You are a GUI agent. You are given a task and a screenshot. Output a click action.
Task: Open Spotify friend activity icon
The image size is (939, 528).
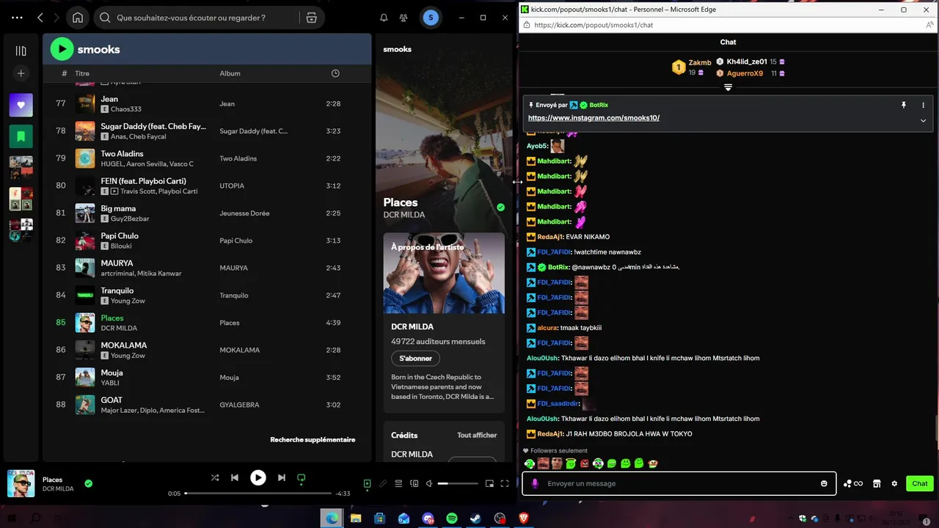coord(403,18)
